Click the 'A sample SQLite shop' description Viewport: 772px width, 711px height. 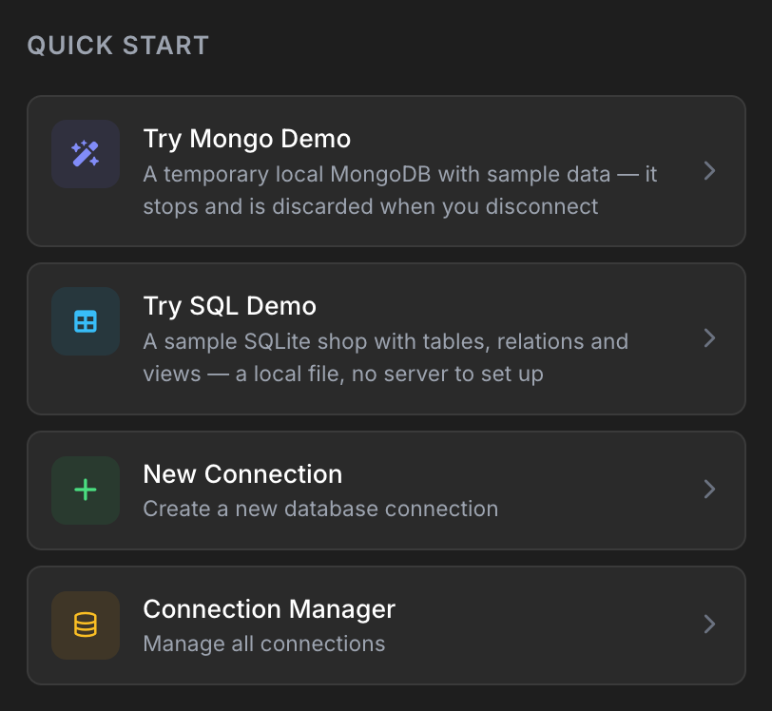click(x=385, y=357)
